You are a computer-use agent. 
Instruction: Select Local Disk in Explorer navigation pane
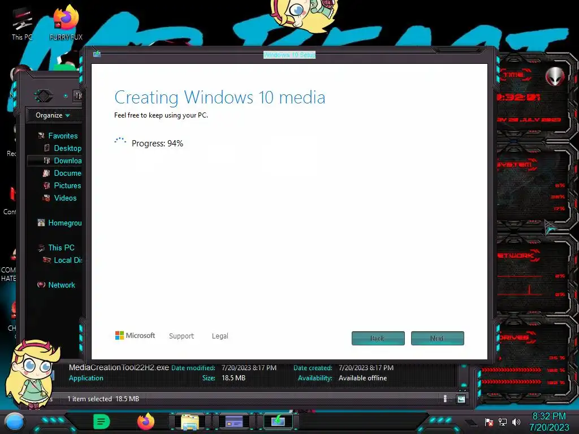coord(68,260)
